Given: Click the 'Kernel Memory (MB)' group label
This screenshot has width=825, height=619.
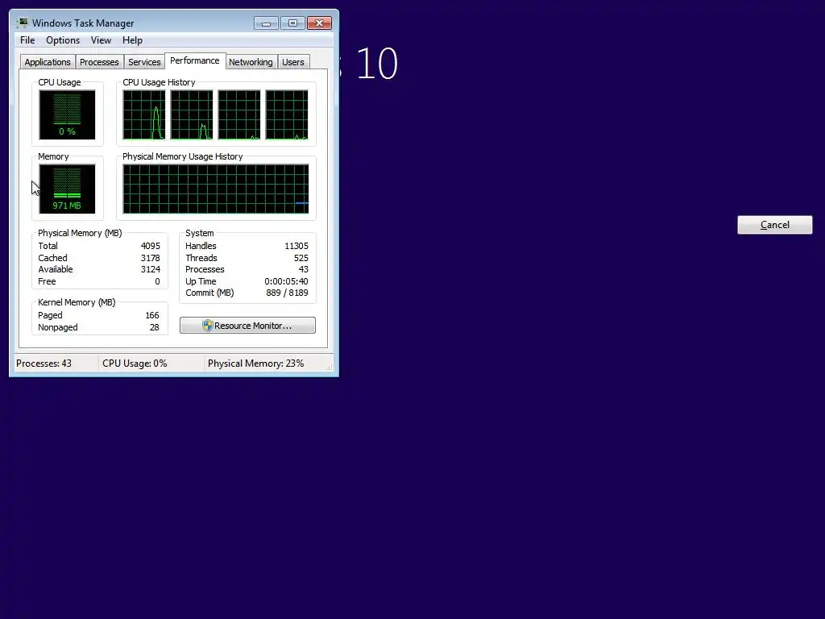Looking at the screenshot, I should coord(77,302).
